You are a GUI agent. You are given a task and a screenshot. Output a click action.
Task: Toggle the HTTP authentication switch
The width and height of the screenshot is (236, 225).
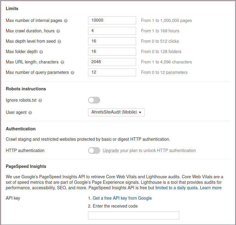pyautogui.click(x=94, y=151)
